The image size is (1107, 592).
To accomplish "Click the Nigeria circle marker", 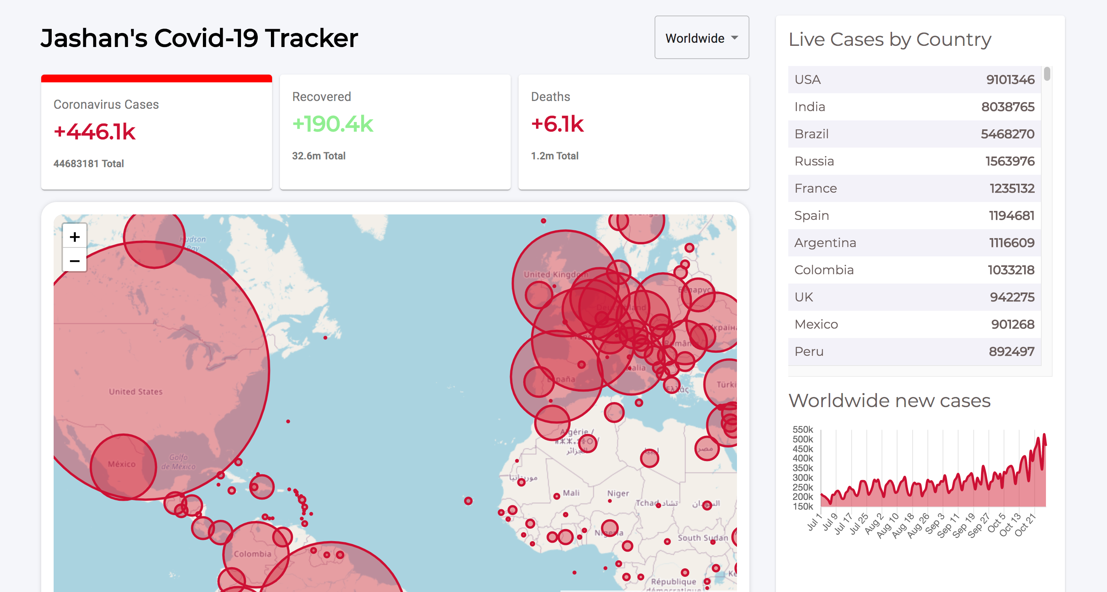I will [x=609, y=528].
